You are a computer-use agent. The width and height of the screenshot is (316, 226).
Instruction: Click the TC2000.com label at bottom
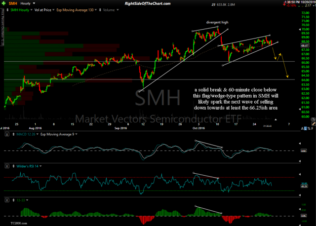point(19,223)
